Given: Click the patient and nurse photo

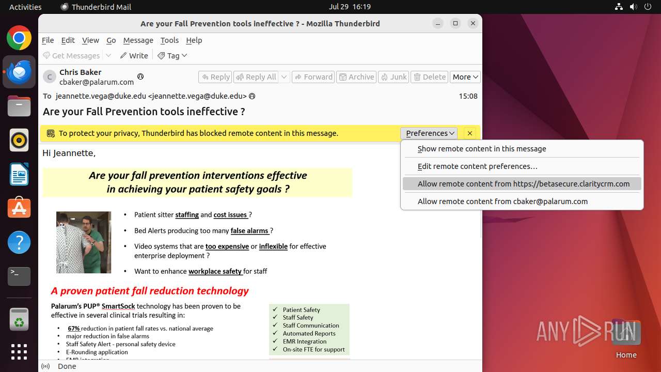Looking at the screenshot, I should [x=84, y=242].
